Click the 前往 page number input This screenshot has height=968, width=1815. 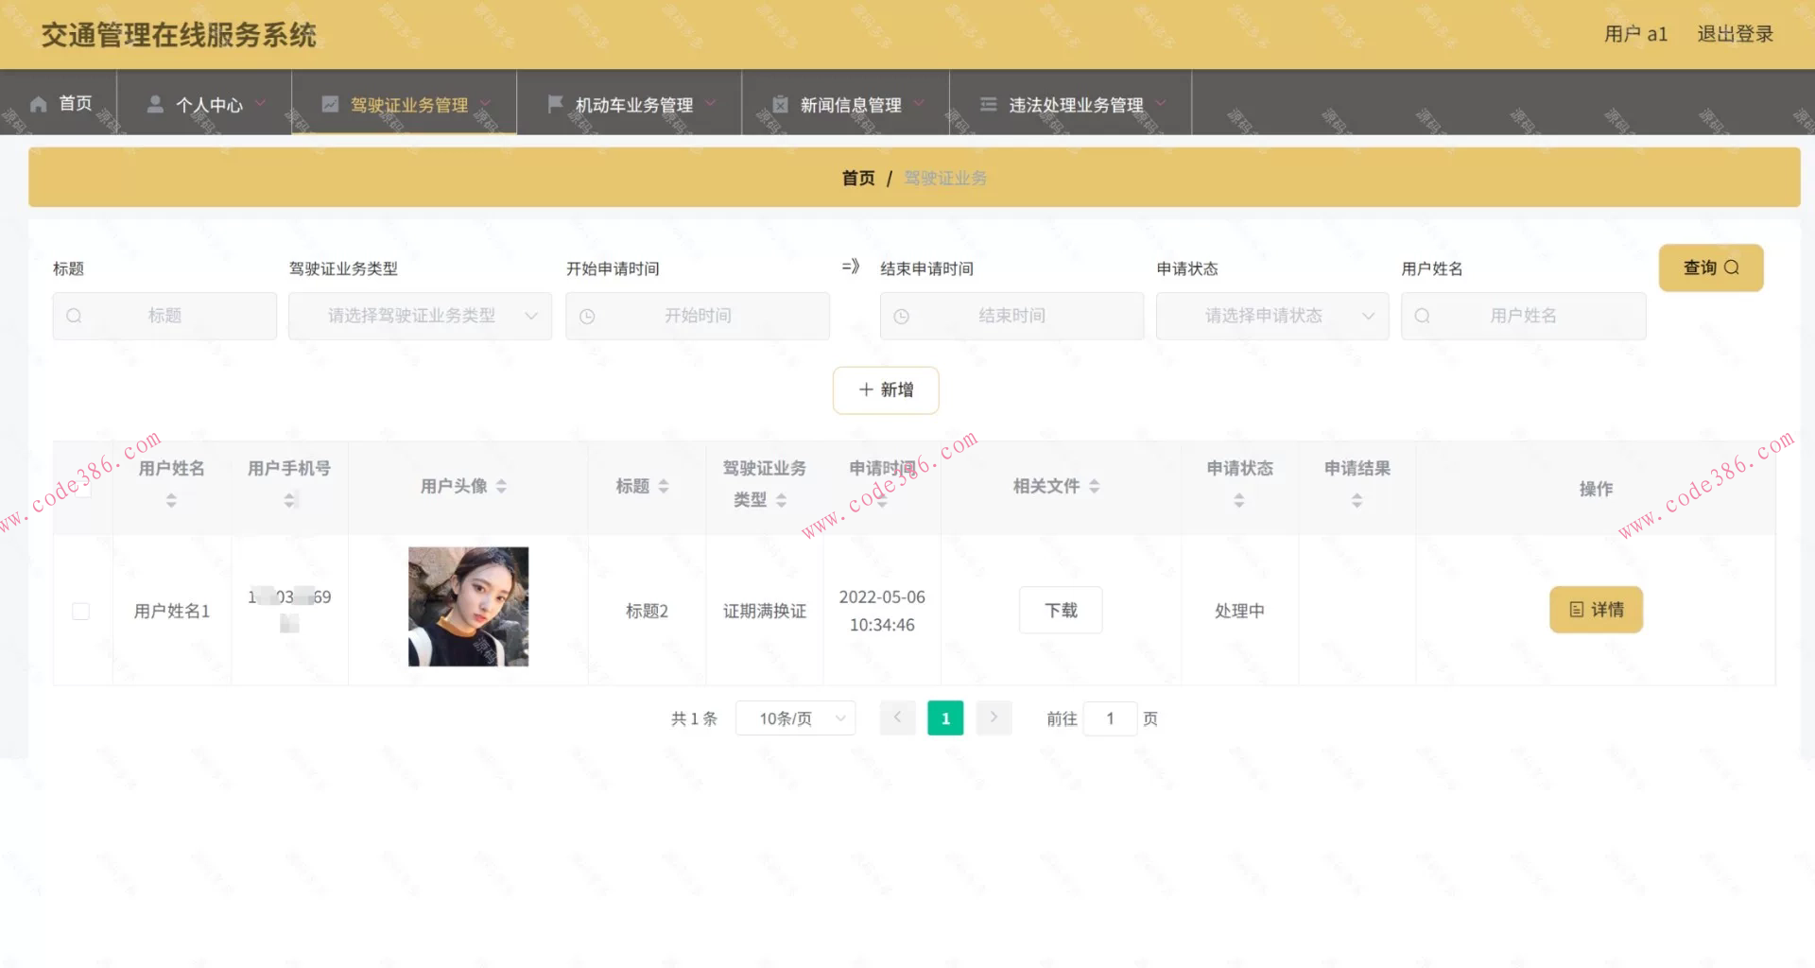(x=1110, y=718)
